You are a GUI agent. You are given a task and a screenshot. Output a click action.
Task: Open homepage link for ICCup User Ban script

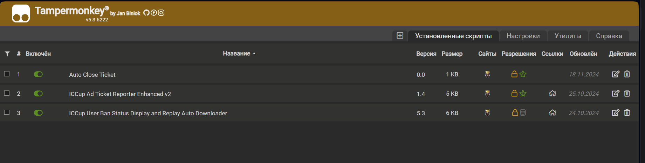pos(553,113)
